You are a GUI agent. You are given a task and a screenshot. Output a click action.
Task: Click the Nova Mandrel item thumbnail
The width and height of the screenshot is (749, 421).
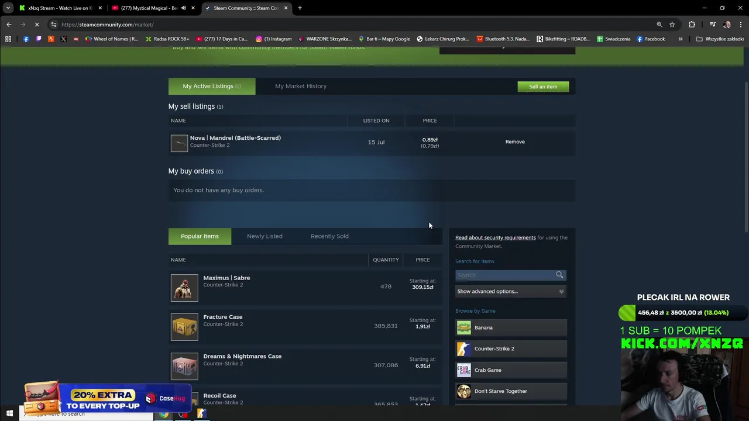tap(179, 143)
